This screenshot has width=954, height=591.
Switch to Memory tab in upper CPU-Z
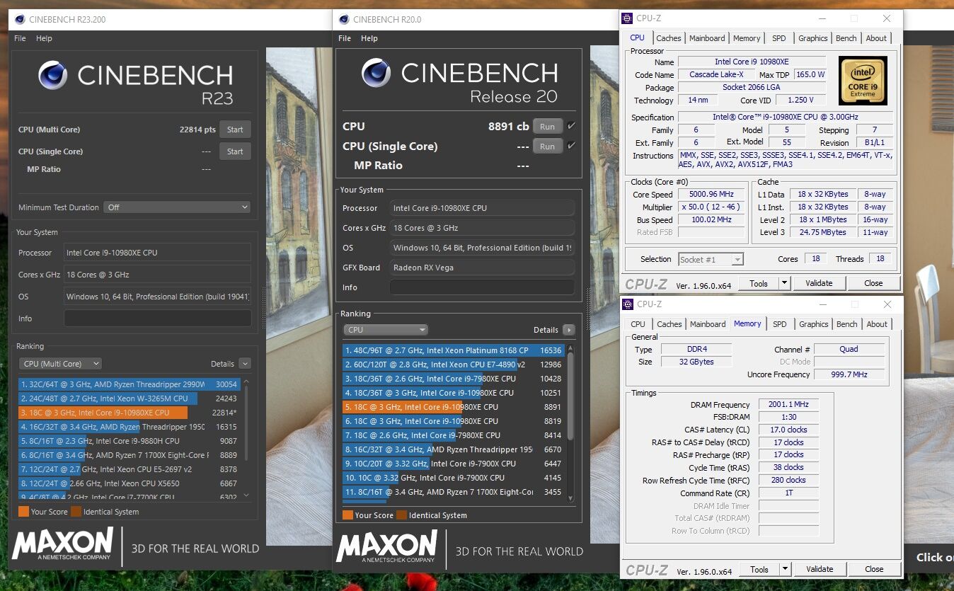click(x=747, y=38)
